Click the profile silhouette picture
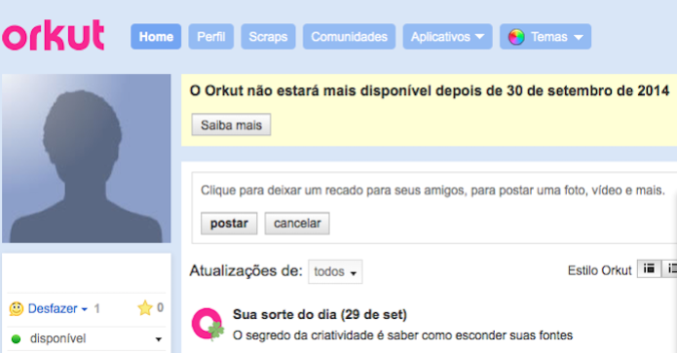Image resolution: width=677 pixels, height=353 pixels. tap(87, 159)
